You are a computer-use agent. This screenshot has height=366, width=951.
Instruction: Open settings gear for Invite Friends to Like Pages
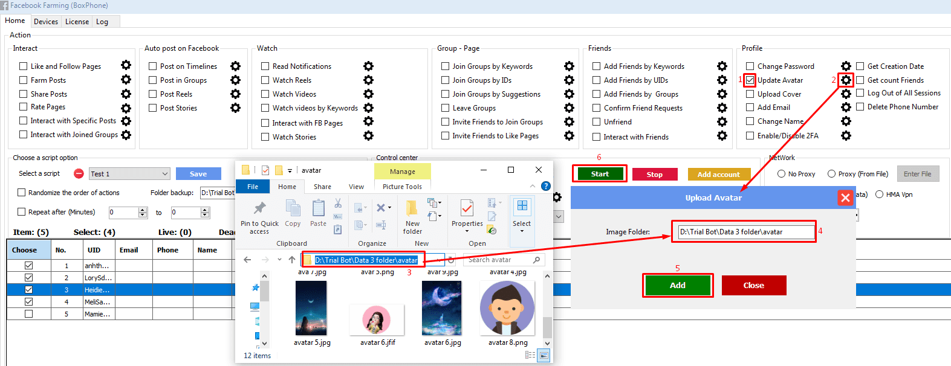[569, 135]
